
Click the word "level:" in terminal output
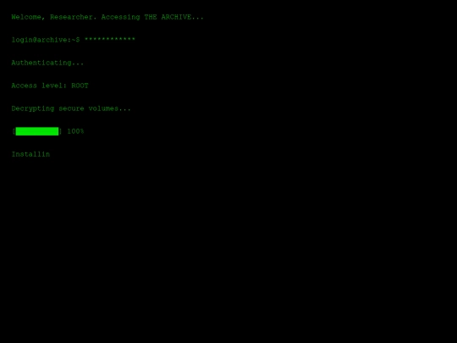tap(54, 86)
